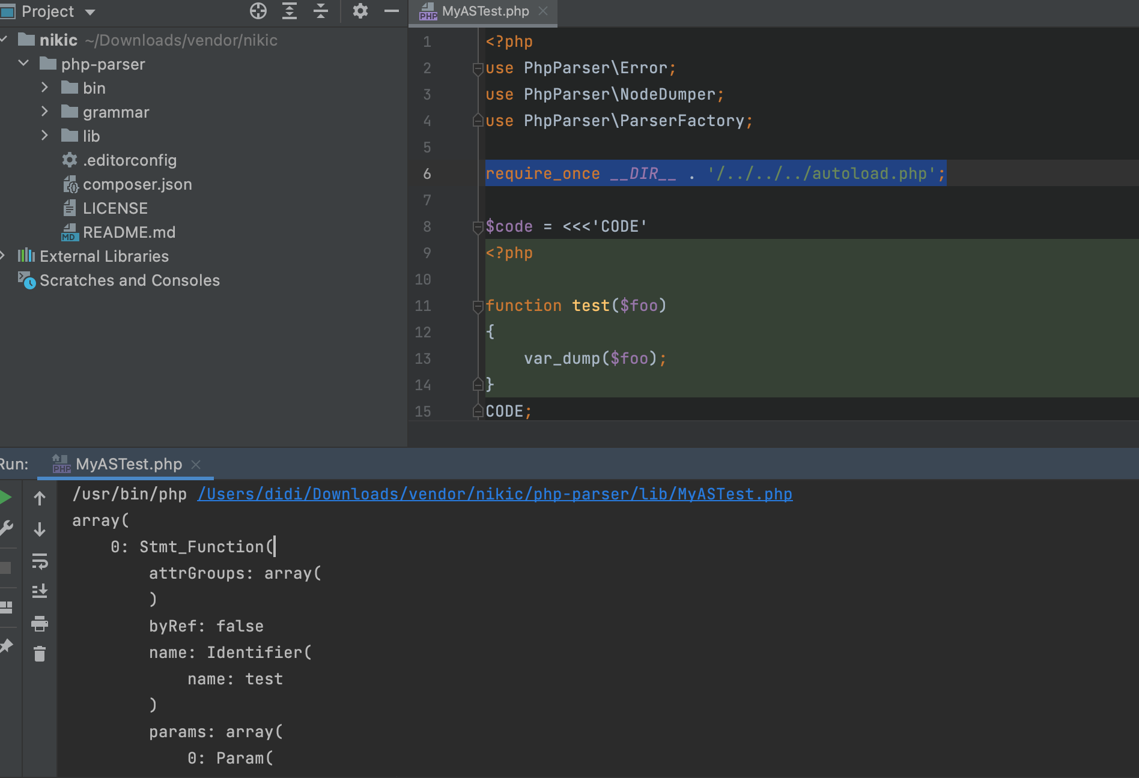
Task: Hide the Project panel with minus icon
Action: coord(392,11)
